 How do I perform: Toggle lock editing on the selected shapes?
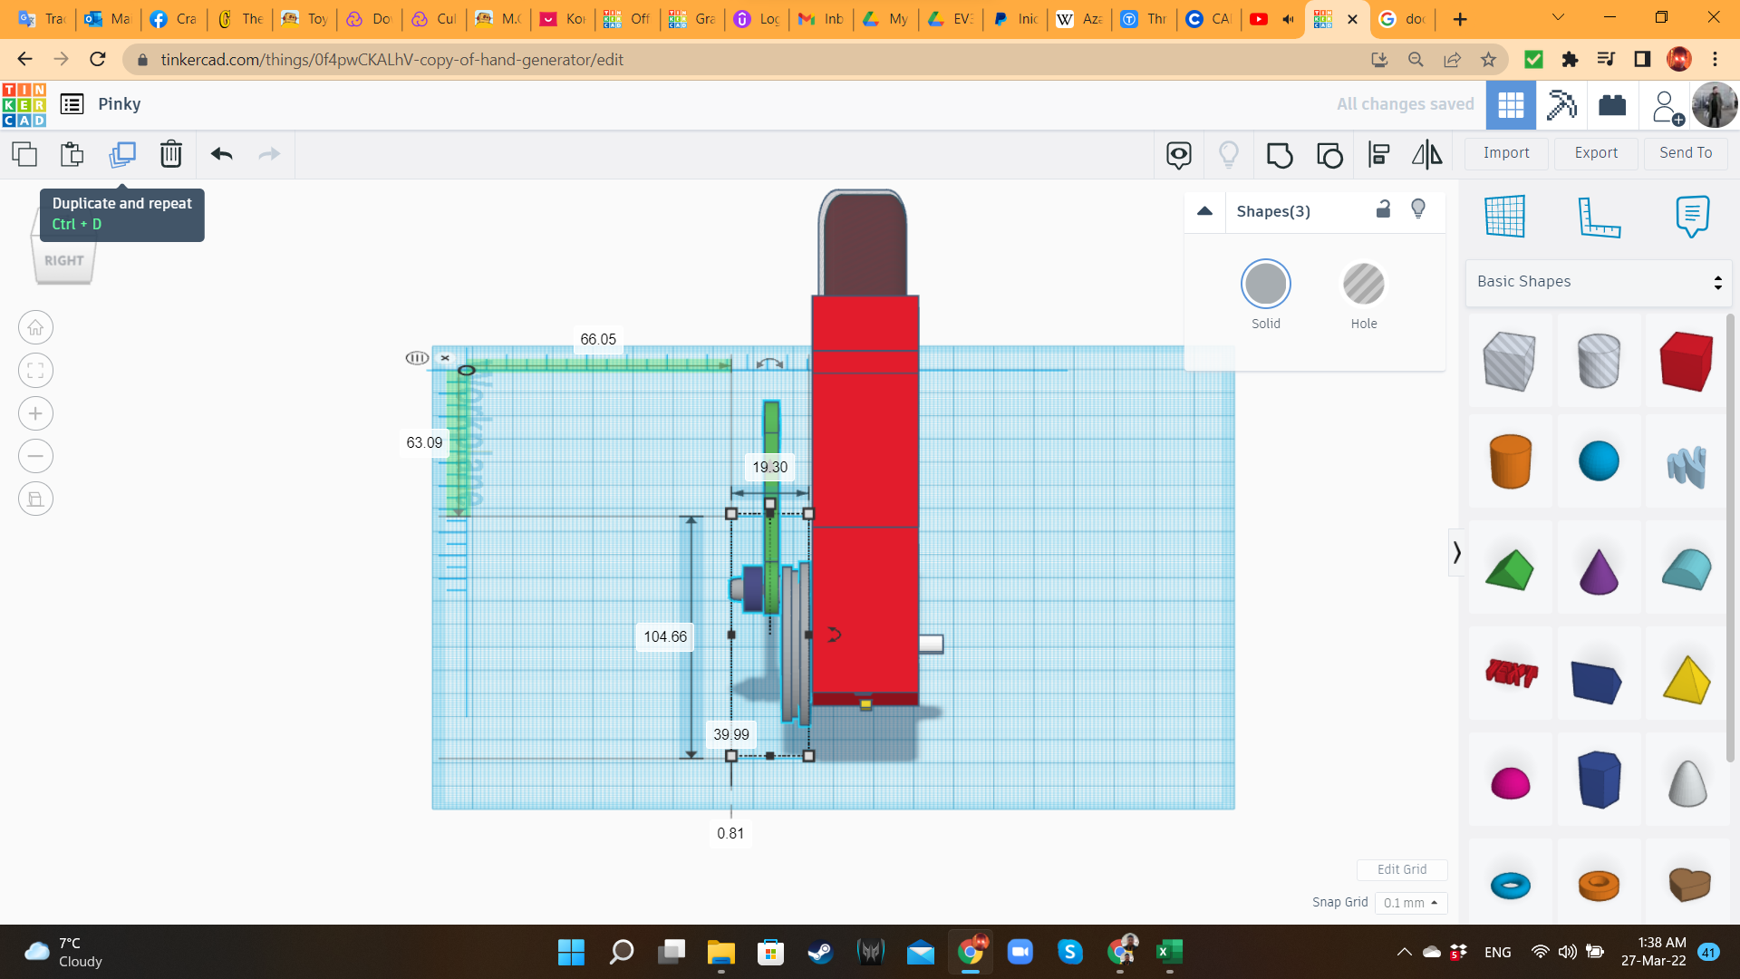coord(1383,209)
